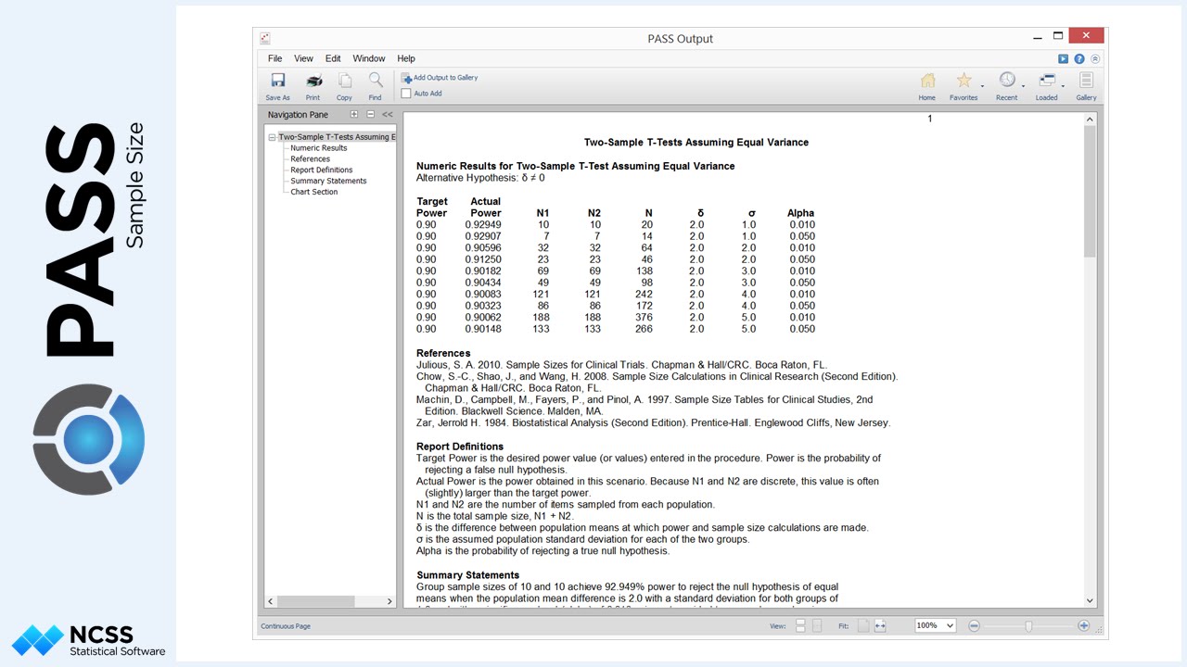Click the PASS Output window icon
Screen dimensions: 1187x667
(x=265, y=38)
